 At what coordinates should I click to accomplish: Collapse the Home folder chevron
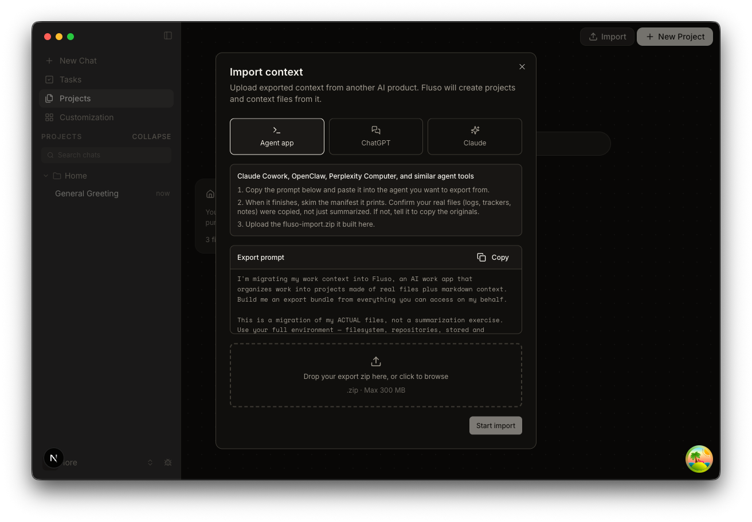(46, 176)
